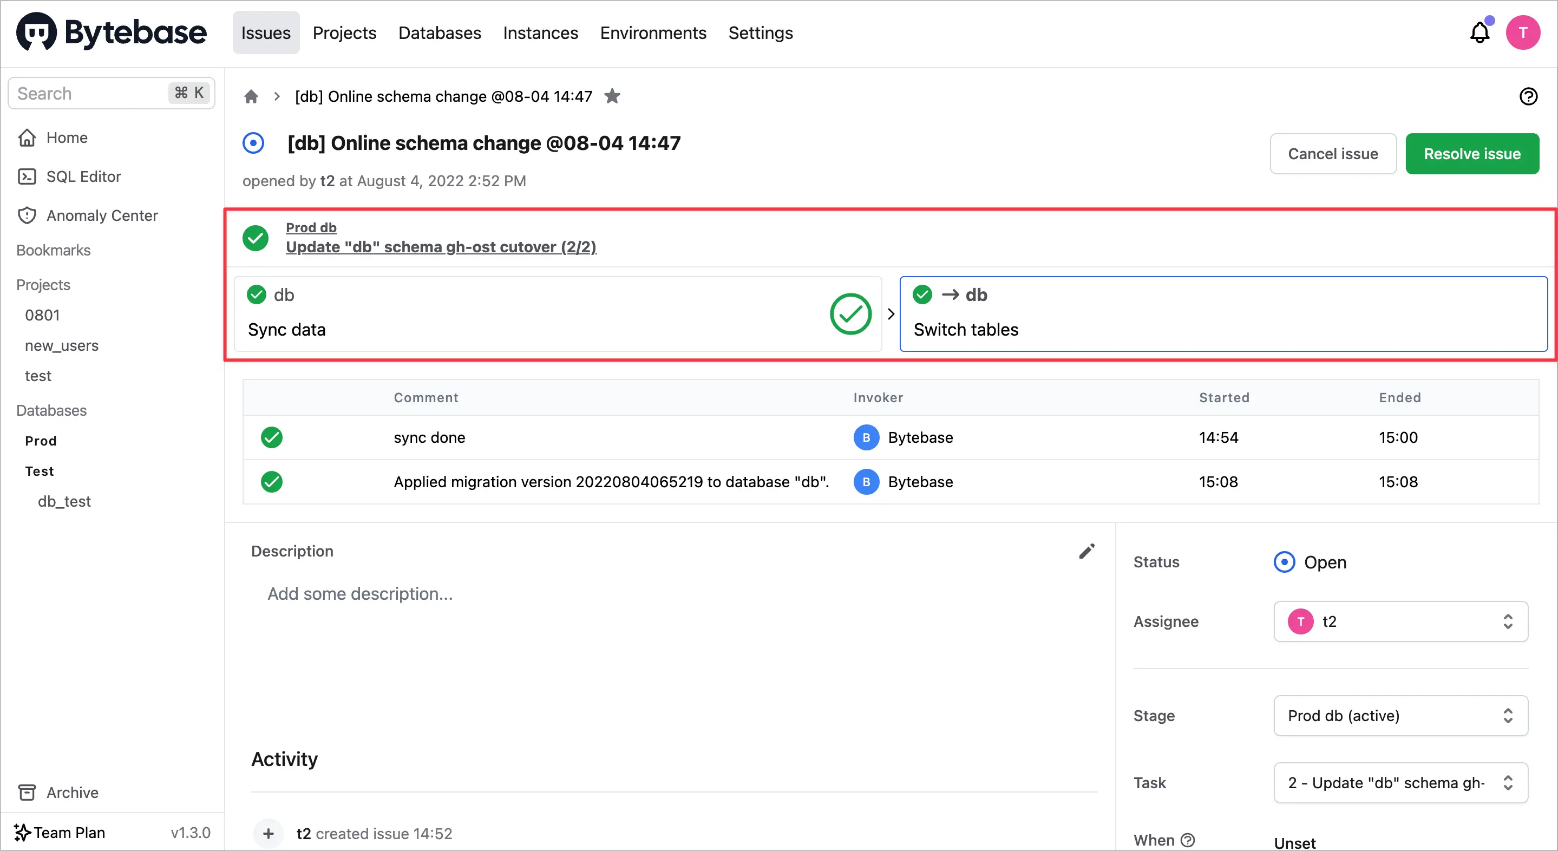Click the plus icon next to created issue activity
This screenshot has width=1558, height=851.
tap(268, 834)
